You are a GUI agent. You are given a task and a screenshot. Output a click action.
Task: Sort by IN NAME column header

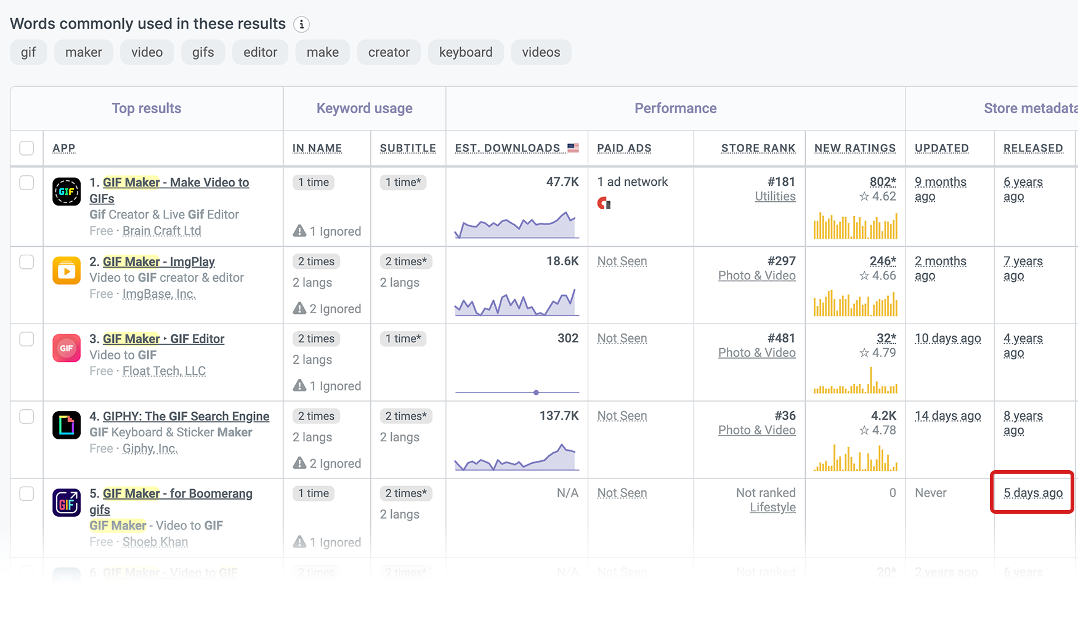(317, 148)
